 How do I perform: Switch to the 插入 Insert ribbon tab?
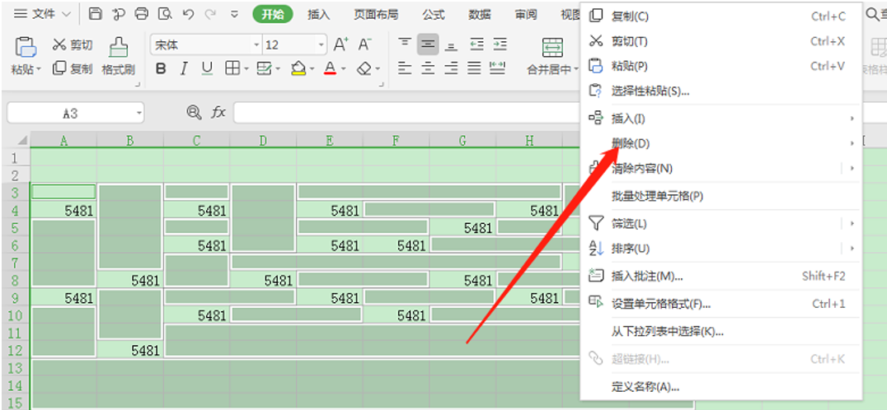(318, 15)
